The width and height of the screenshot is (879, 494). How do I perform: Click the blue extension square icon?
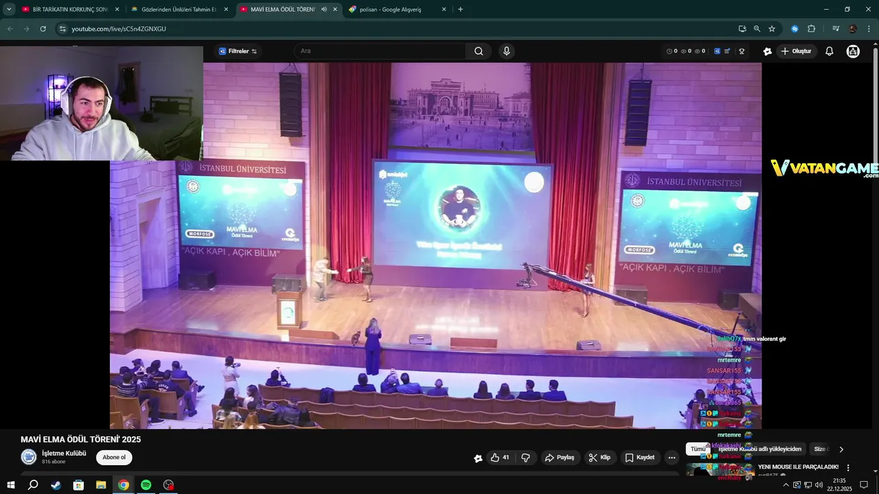[x=717, y=51]
